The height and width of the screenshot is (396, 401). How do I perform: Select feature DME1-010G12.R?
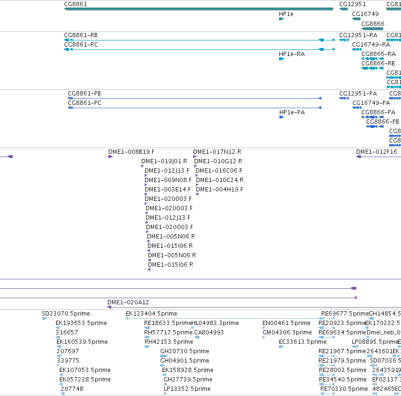(218, 161)
